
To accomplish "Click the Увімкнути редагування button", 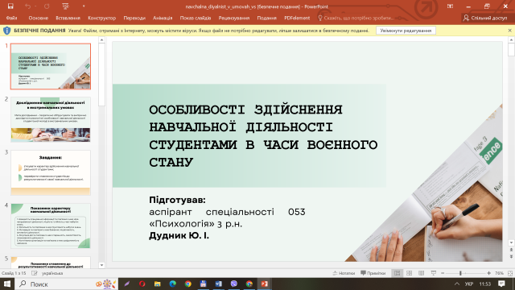I will 406,31.
